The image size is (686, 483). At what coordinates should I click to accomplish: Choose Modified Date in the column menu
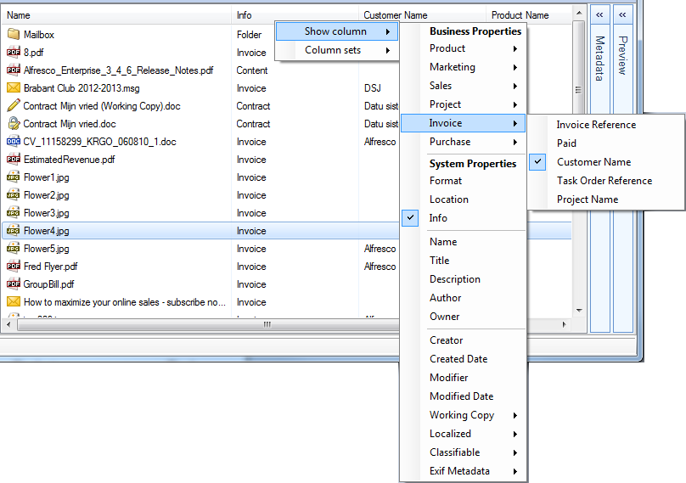[461, 396]
